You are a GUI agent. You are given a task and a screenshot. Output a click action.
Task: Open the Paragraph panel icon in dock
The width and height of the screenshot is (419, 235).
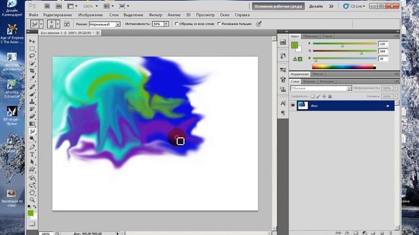tap(283, 113)
